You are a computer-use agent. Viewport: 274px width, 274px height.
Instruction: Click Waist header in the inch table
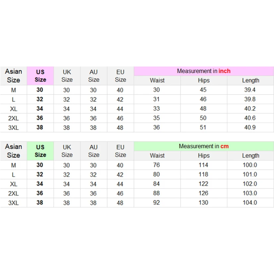click(x=157, y=80)
